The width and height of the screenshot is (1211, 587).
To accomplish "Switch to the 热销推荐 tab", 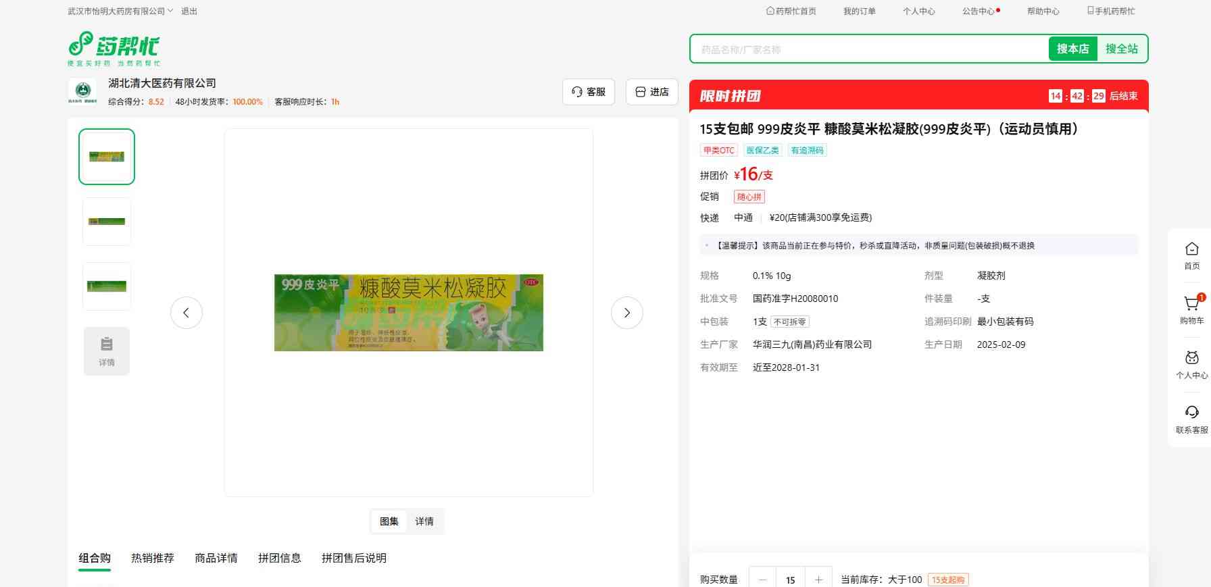I will coord(153,558).
